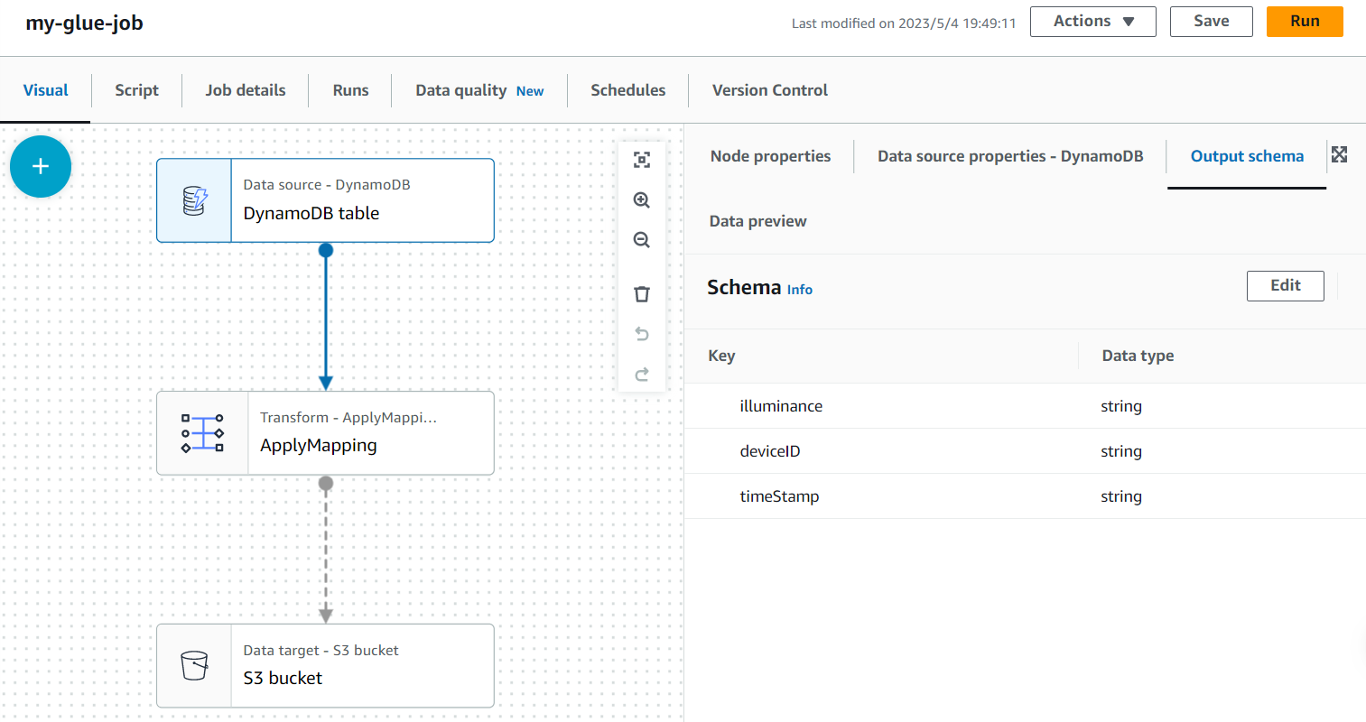Select the S3 bucket target node

[x=325, y=665]
